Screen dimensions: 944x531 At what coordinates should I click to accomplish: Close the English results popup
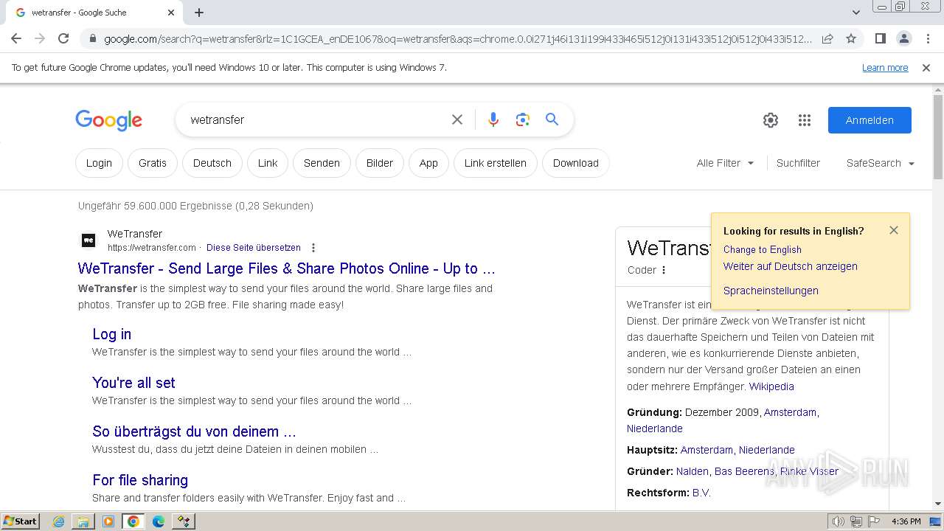coord(894,230)
